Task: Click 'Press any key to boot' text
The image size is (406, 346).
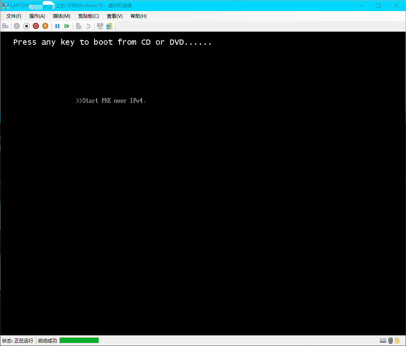Action: [112, 42]
